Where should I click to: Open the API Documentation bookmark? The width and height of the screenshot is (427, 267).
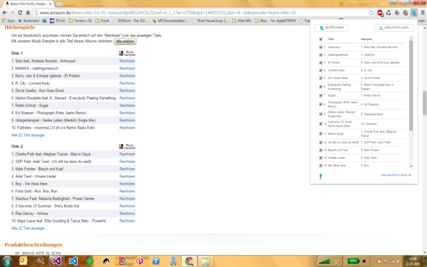(x=170, y=21)
